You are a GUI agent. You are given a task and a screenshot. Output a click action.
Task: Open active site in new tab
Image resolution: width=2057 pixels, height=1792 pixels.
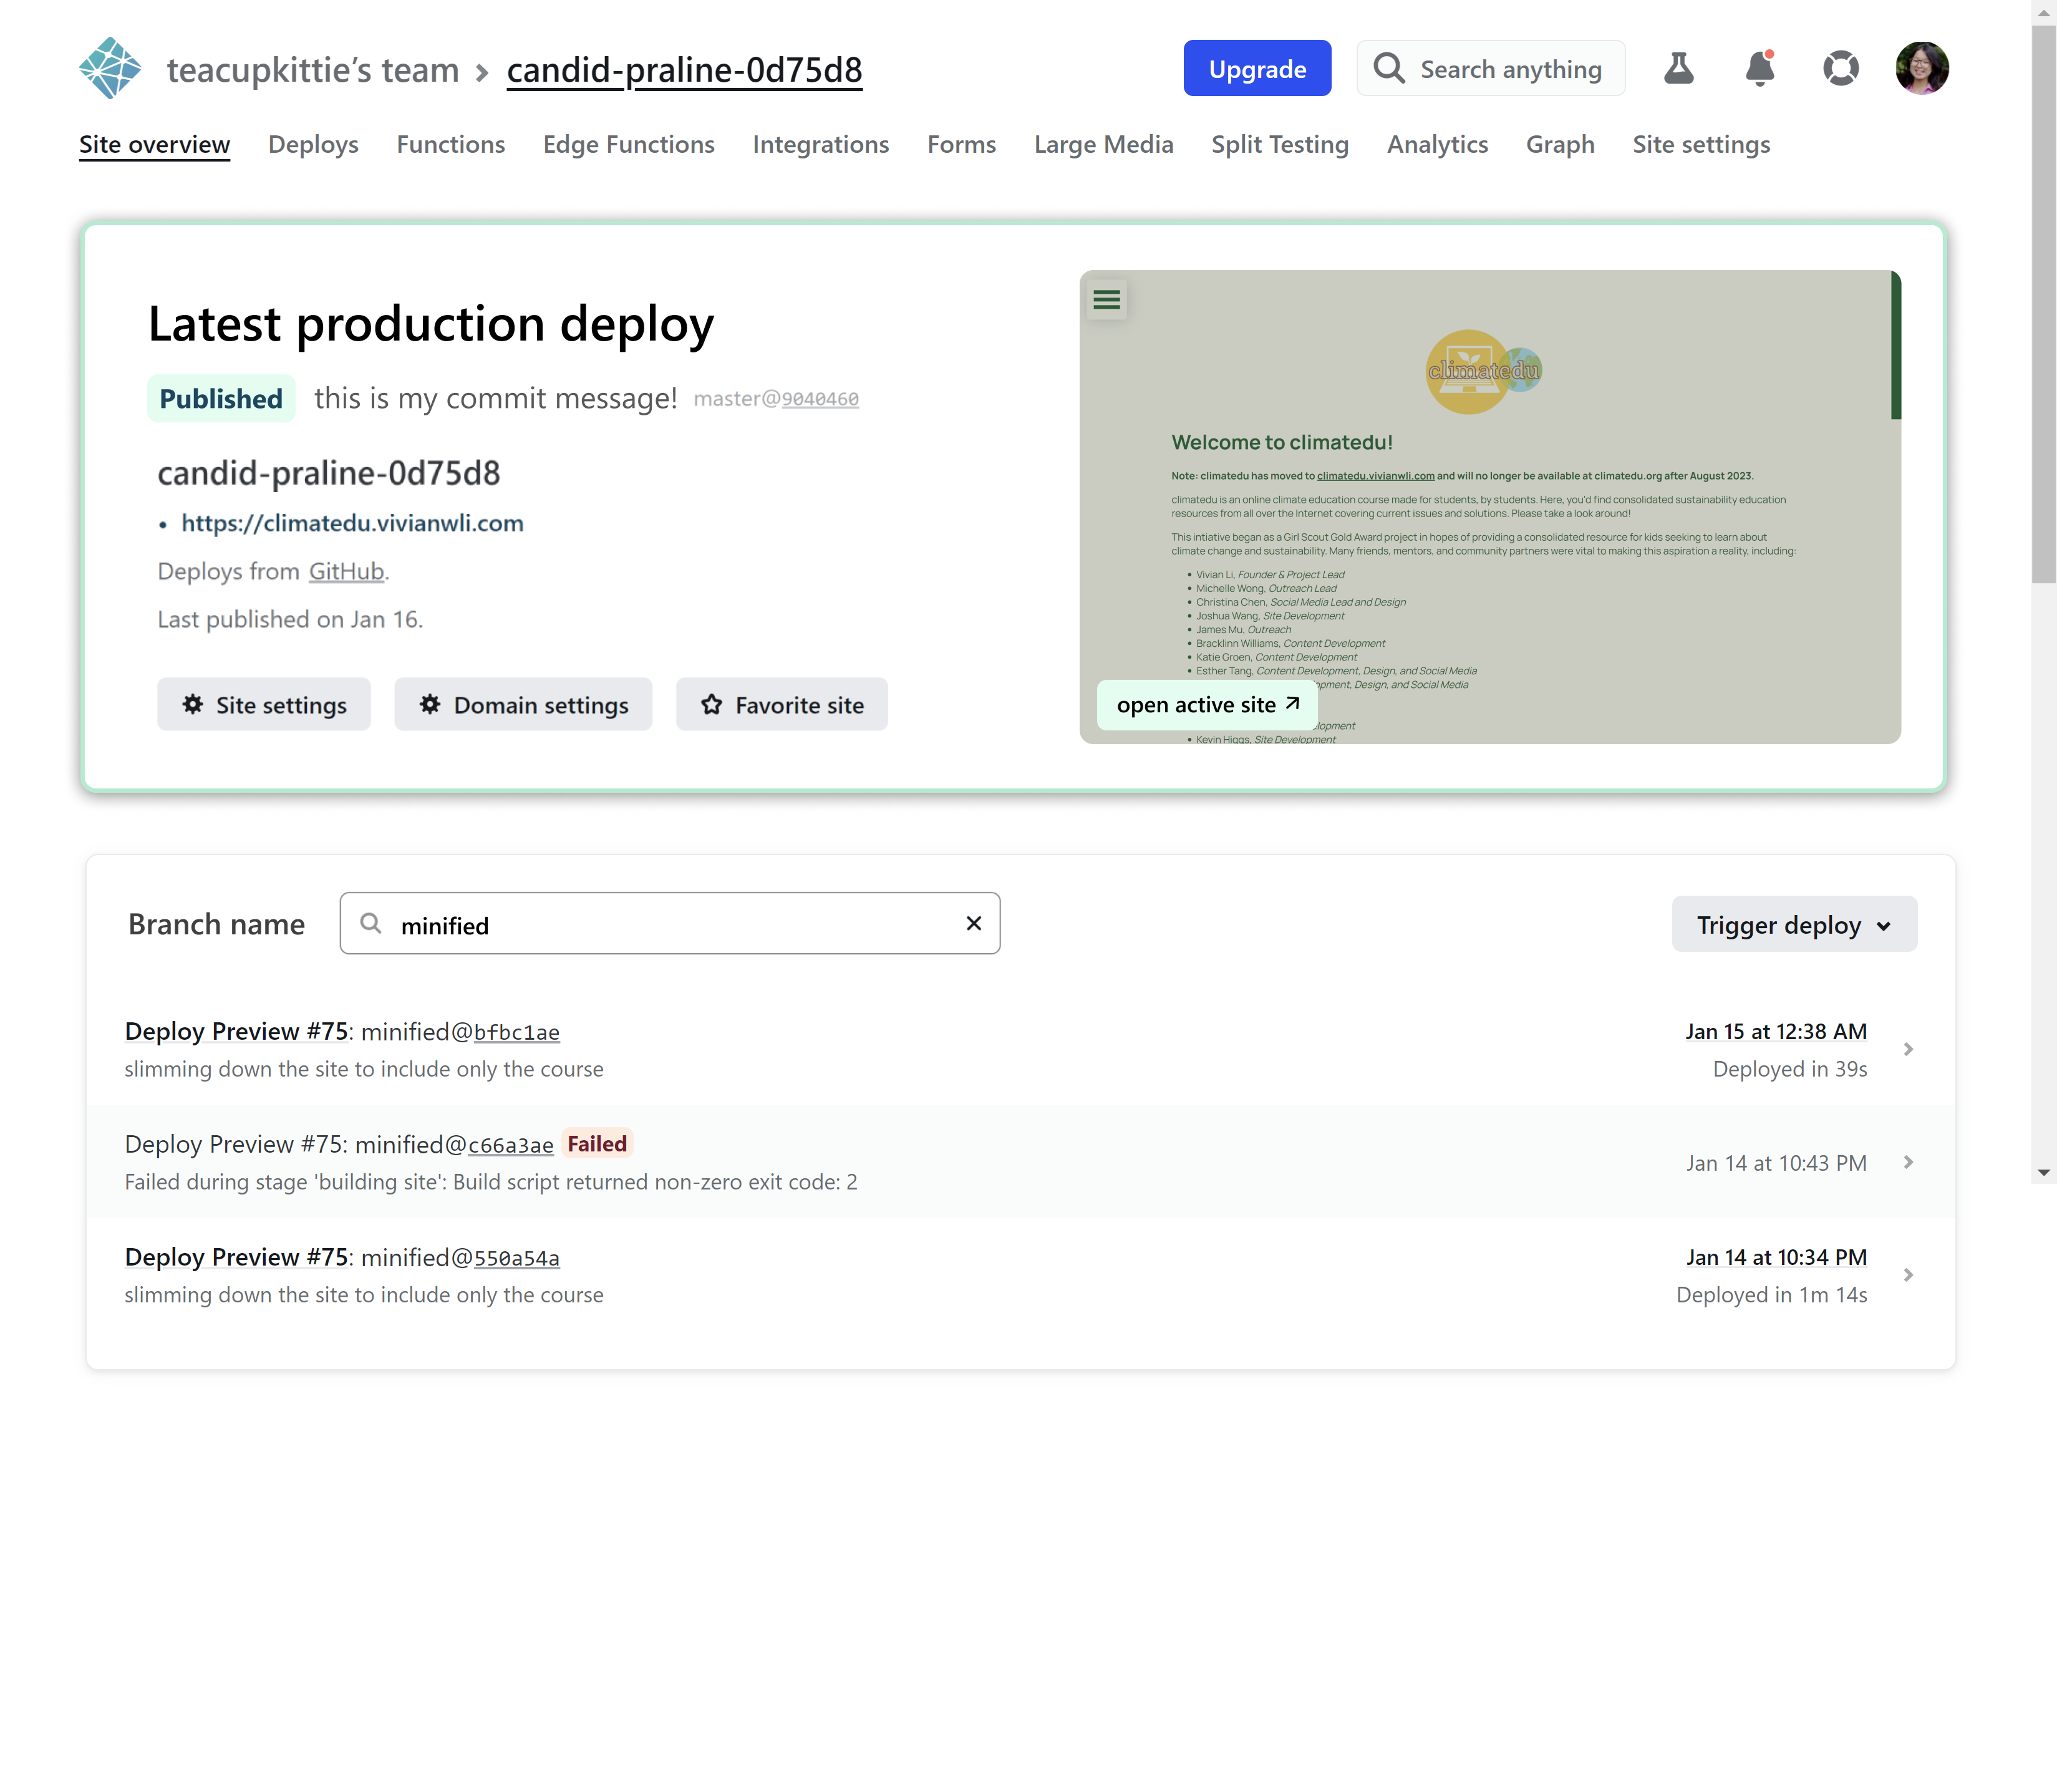[x=1204, y=704]
